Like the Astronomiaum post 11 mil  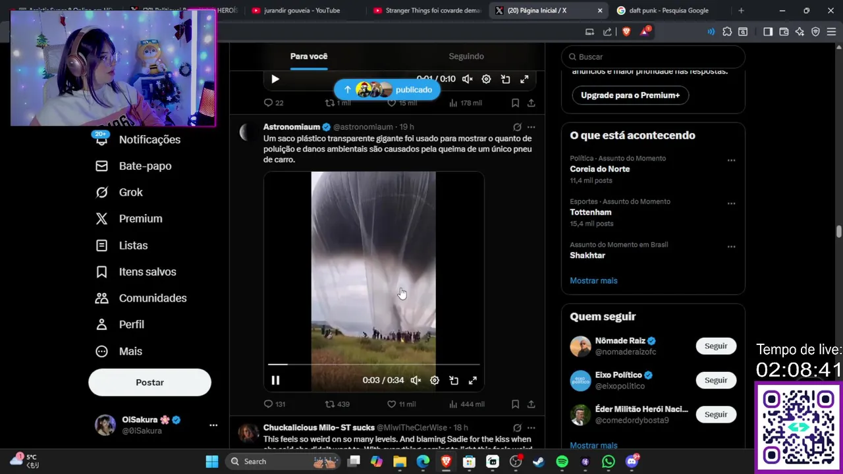[401, 404]
